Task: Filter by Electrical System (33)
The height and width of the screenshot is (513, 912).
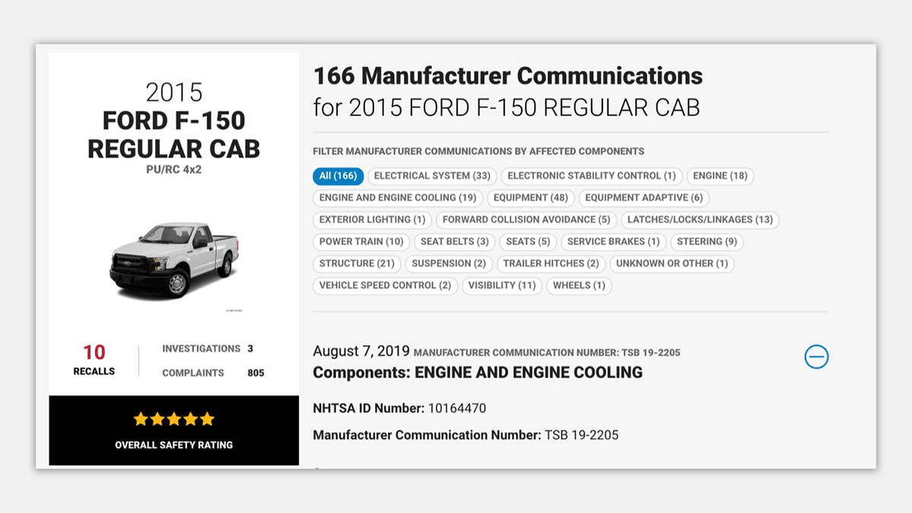Action: [432, 176]
